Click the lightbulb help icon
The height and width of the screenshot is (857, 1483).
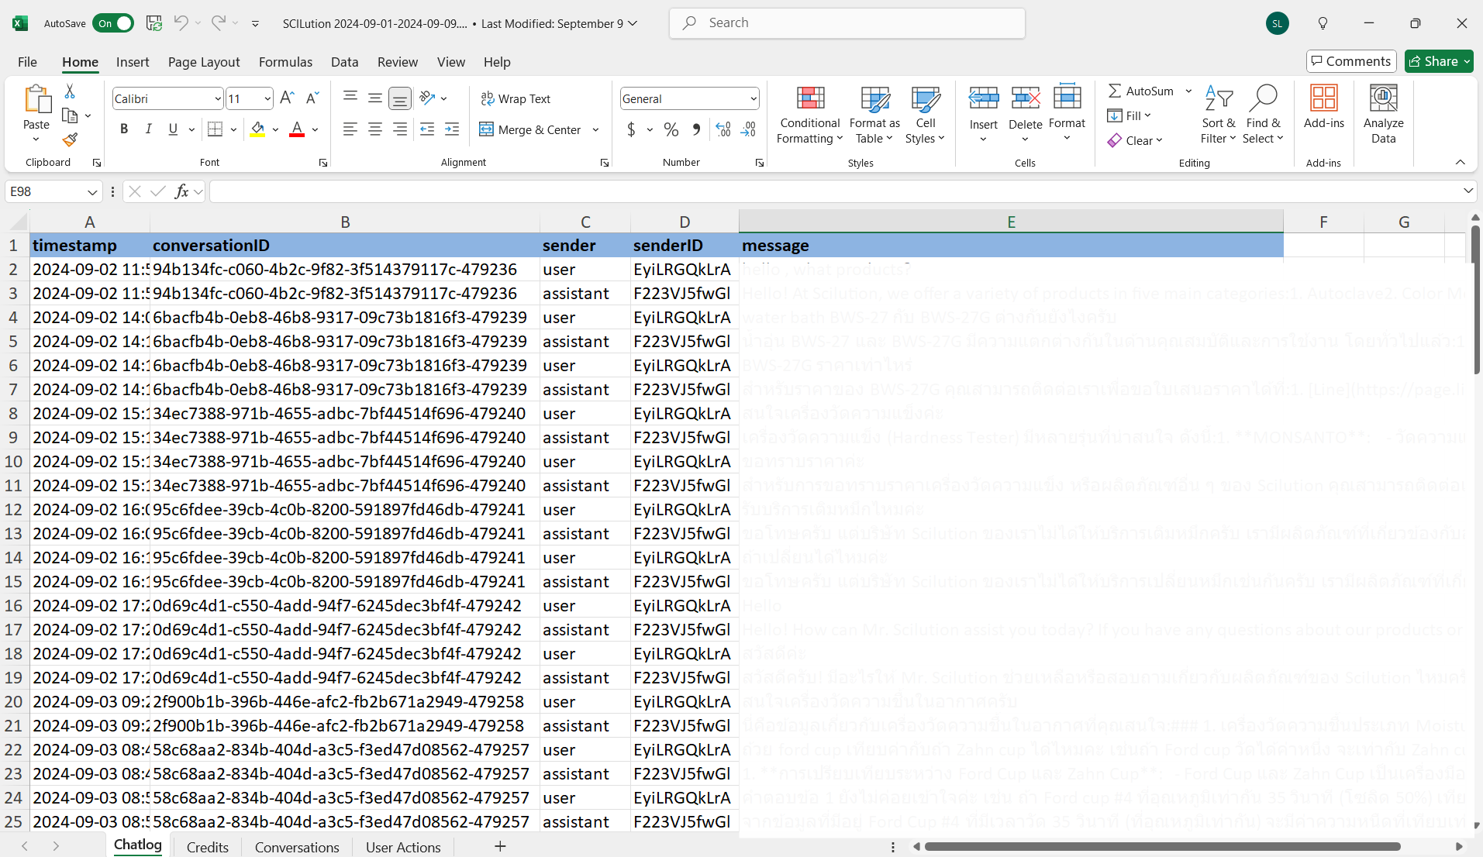pyautogui.click(x=1323, y=23)
